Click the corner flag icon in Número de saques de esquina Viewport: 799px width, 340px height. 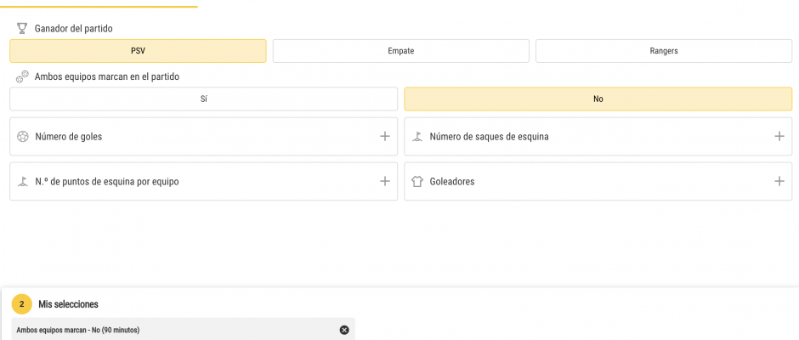coord(417,137)
